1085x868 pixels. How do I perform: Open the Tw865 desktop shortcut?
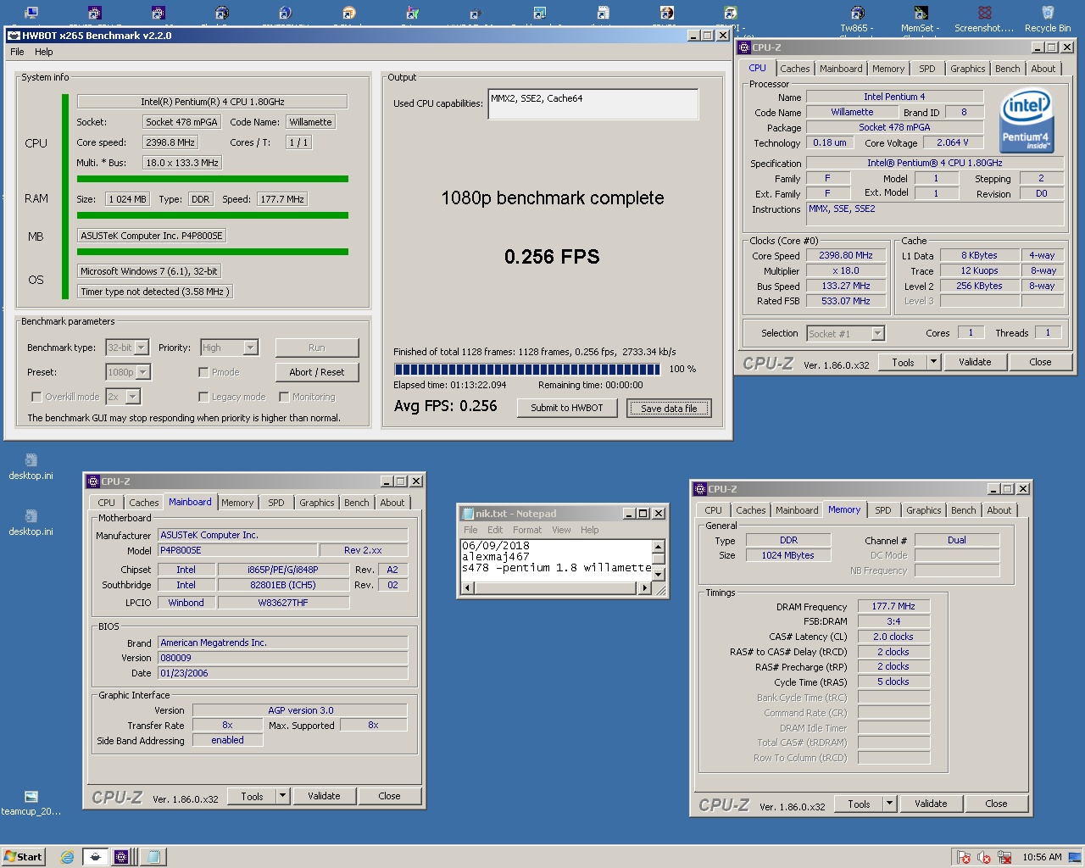[857, 19]
